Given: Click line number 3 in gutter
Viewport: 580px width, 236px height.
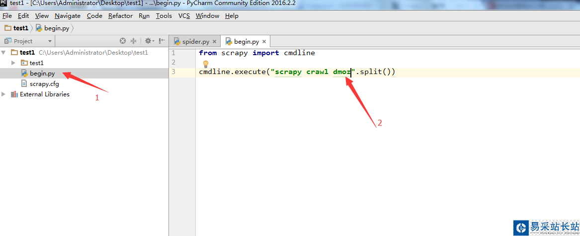Looking at the screenshot, I should pyautogui.click(x=173, y=72).
